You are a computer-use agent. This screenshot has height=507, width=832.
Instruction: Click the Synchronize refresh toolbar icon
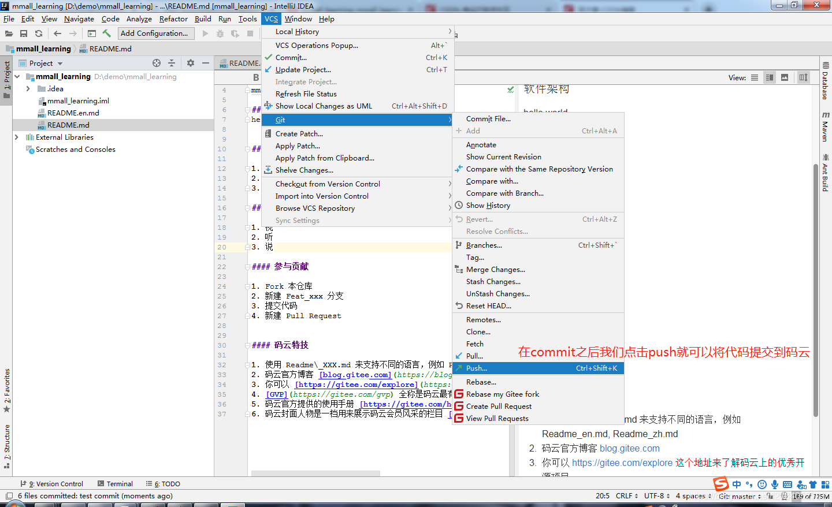pos(39,33)
